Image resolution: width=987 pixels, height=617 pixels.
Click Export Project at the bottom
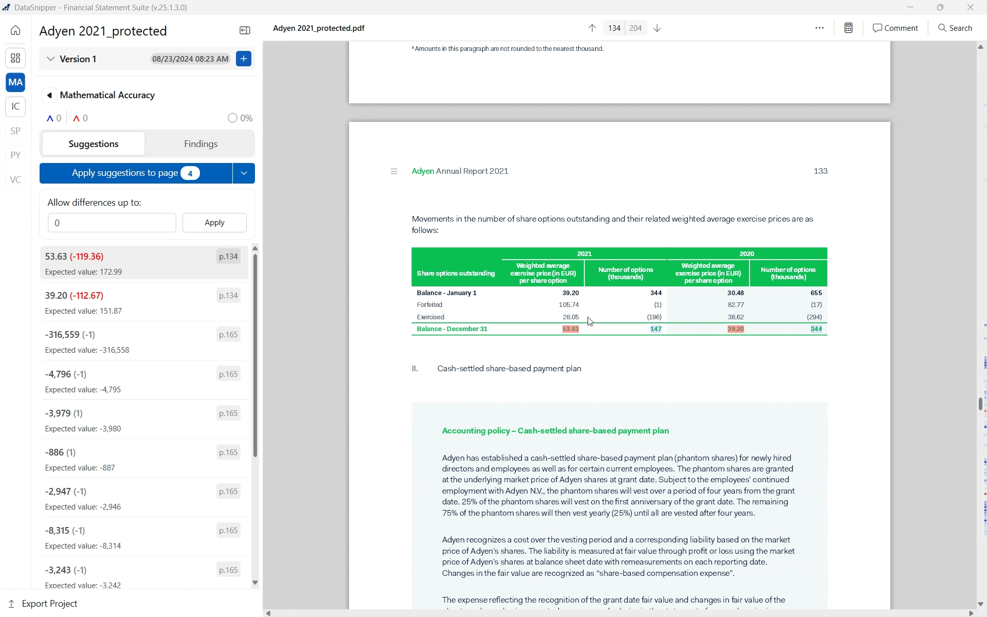pyautogui.click(x=49, y=603)
